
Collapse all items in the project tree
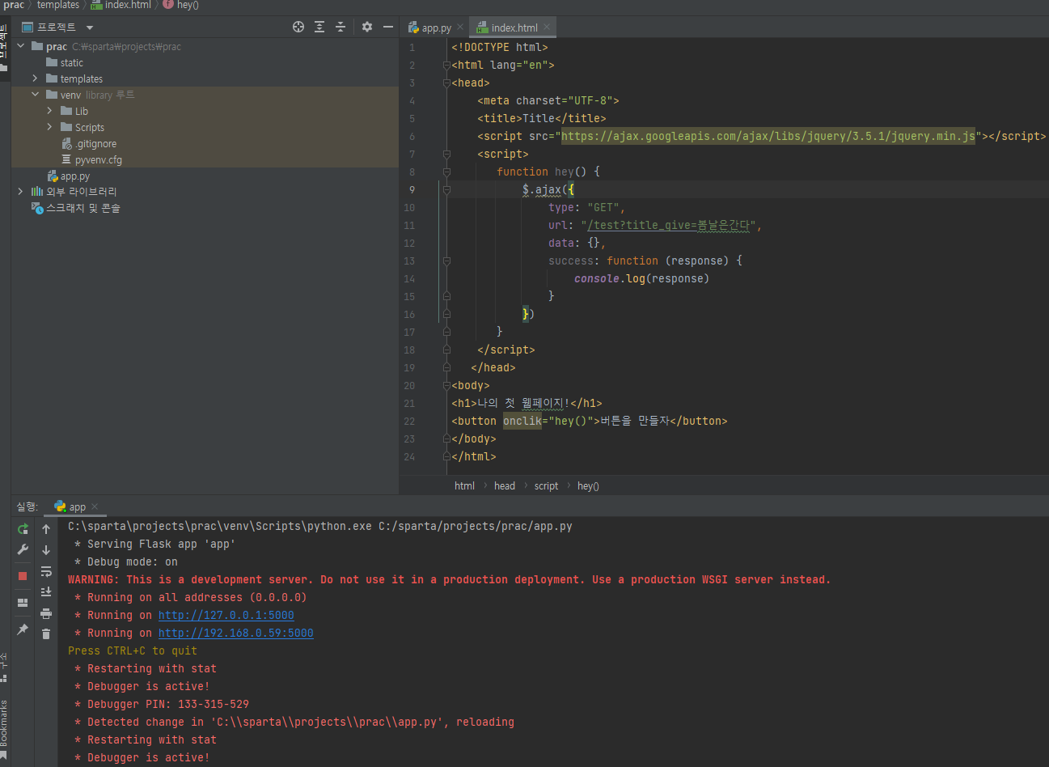(341, 27)
